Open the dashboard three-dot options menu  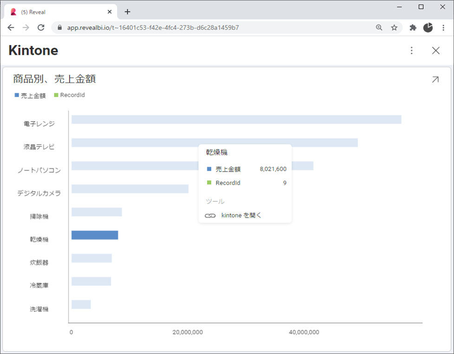point(411,51)
